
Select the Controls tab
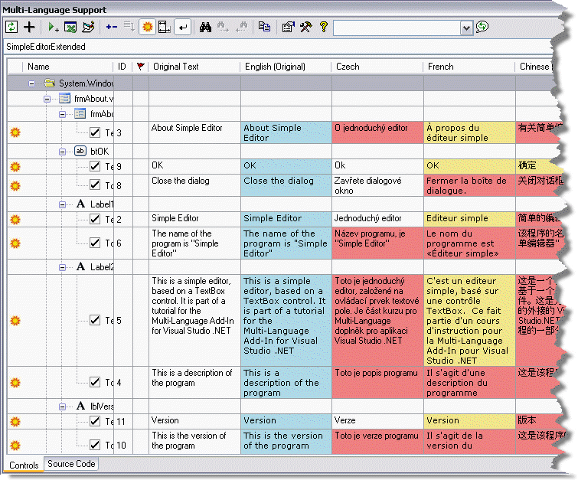(24, 465)
